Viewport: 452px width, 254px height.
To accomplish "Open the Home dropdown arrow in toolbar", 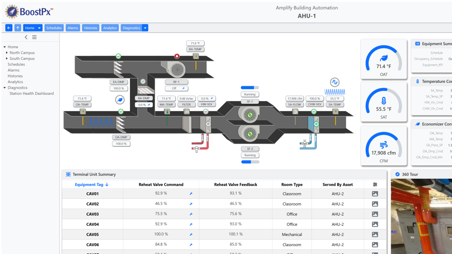I will pos(40,28).
